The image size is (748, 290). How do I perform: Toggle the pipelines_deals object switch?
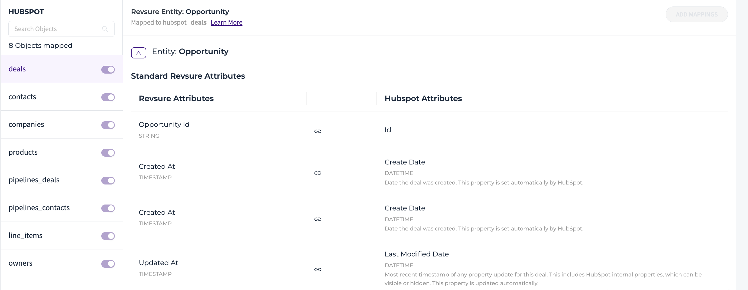tap(108, 180)
